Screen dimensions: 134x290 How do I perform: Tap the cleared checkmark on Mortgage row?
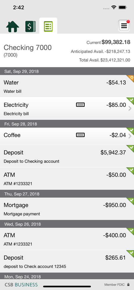131,201
